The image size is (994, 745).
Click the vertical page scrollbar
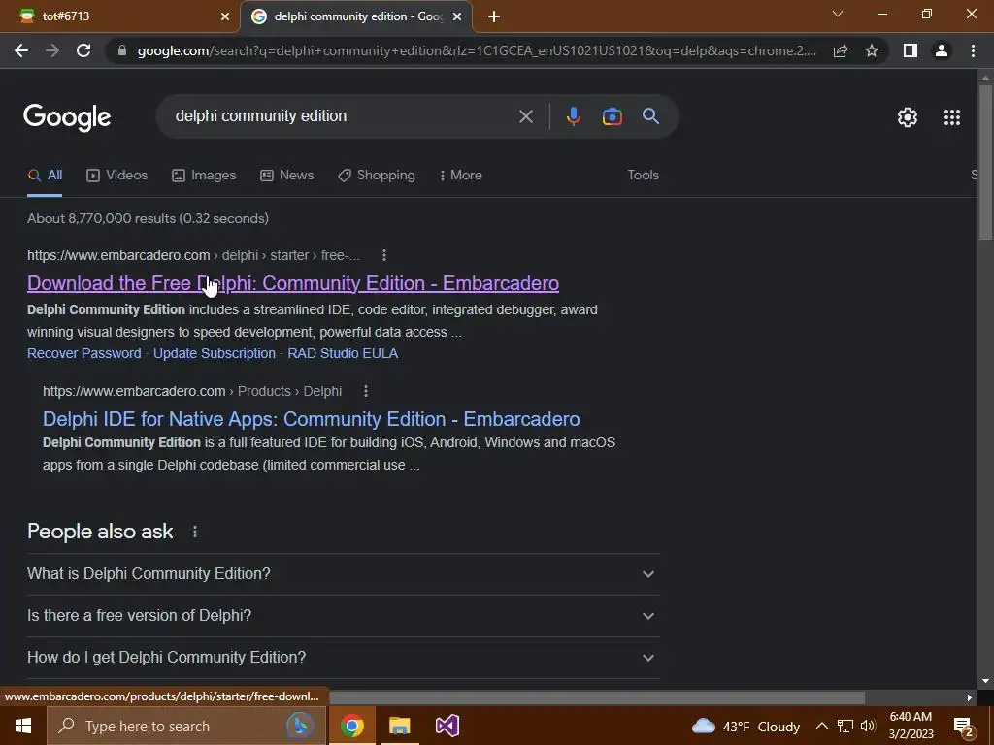tap(985, 163)
